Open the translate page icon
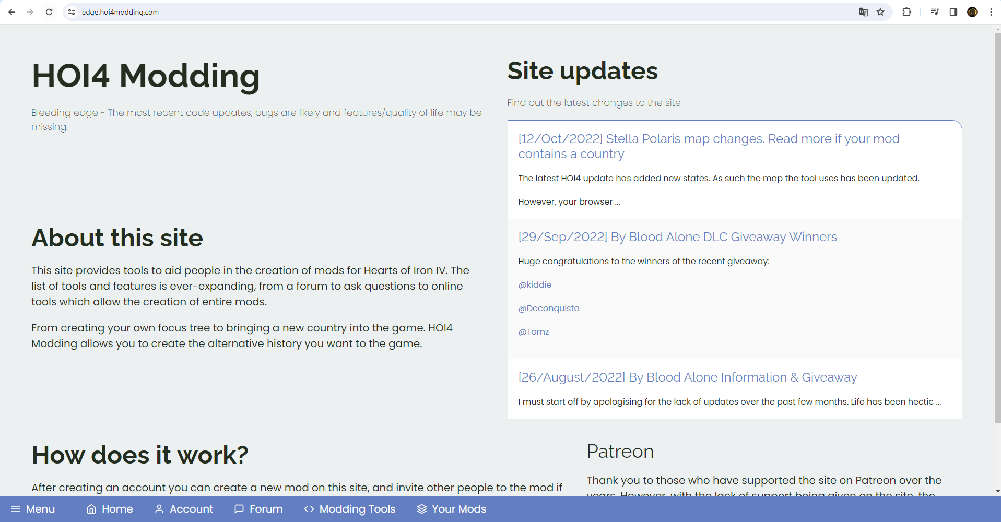Viewport: 1001px width, 522px height. (864, 12)
